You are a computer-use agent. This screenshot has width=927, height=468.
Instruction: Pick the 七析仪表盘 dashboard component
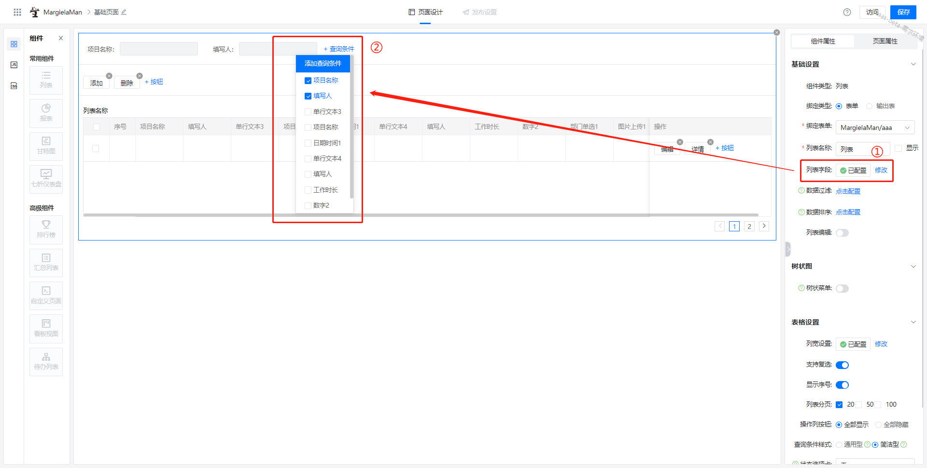click(x=46, y=179)
